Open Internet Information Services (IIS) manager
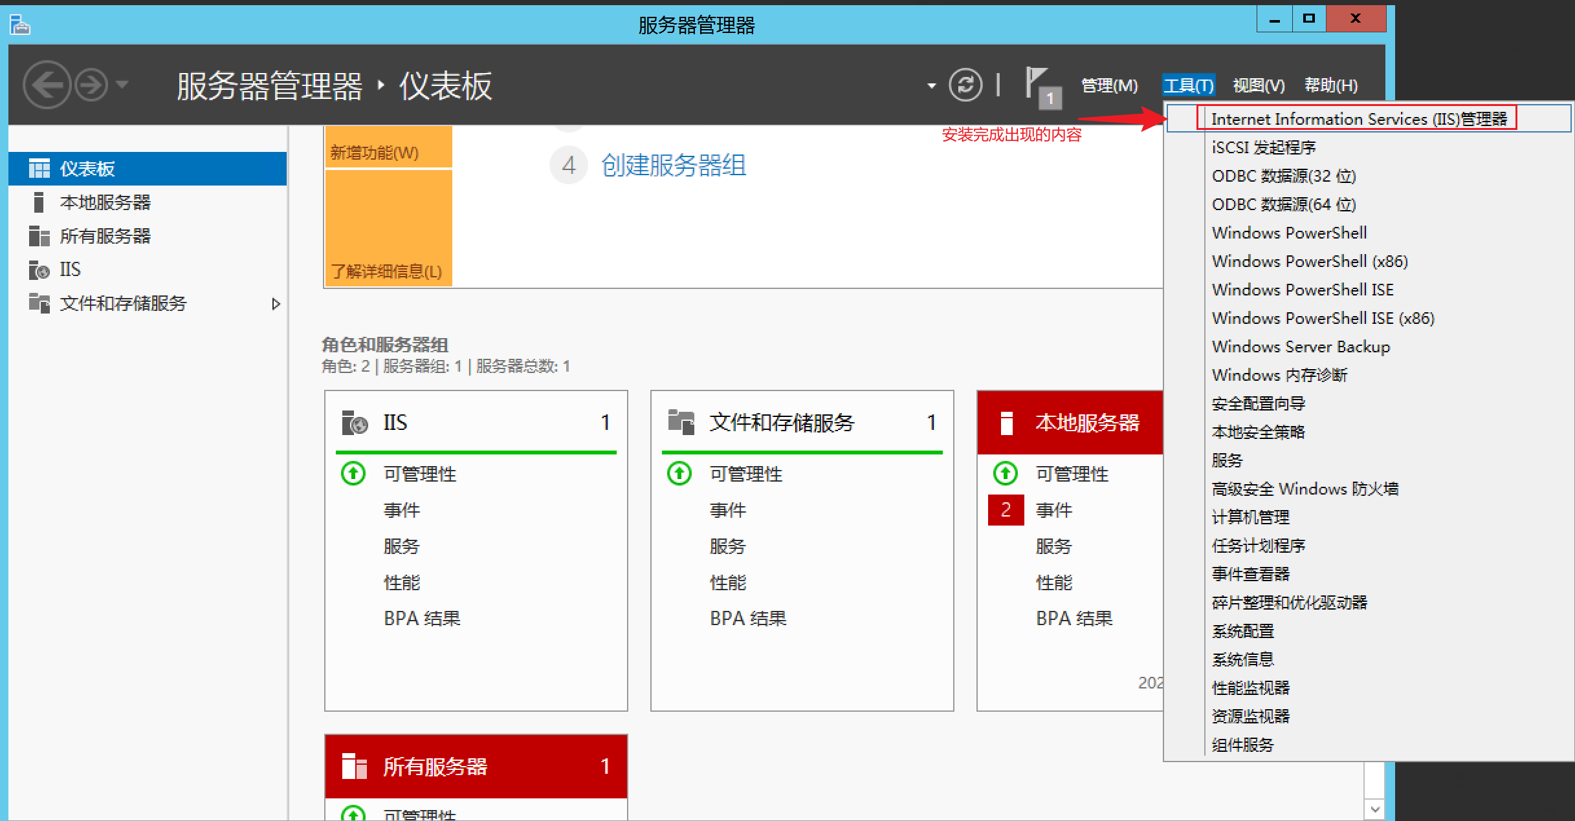Image resolution: width=1575 pixels, height=821 pixels. click(1358, 119)
